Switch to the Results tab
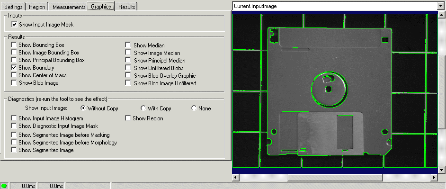The width and height of the screenshot is (446, 189). [126, 7]
